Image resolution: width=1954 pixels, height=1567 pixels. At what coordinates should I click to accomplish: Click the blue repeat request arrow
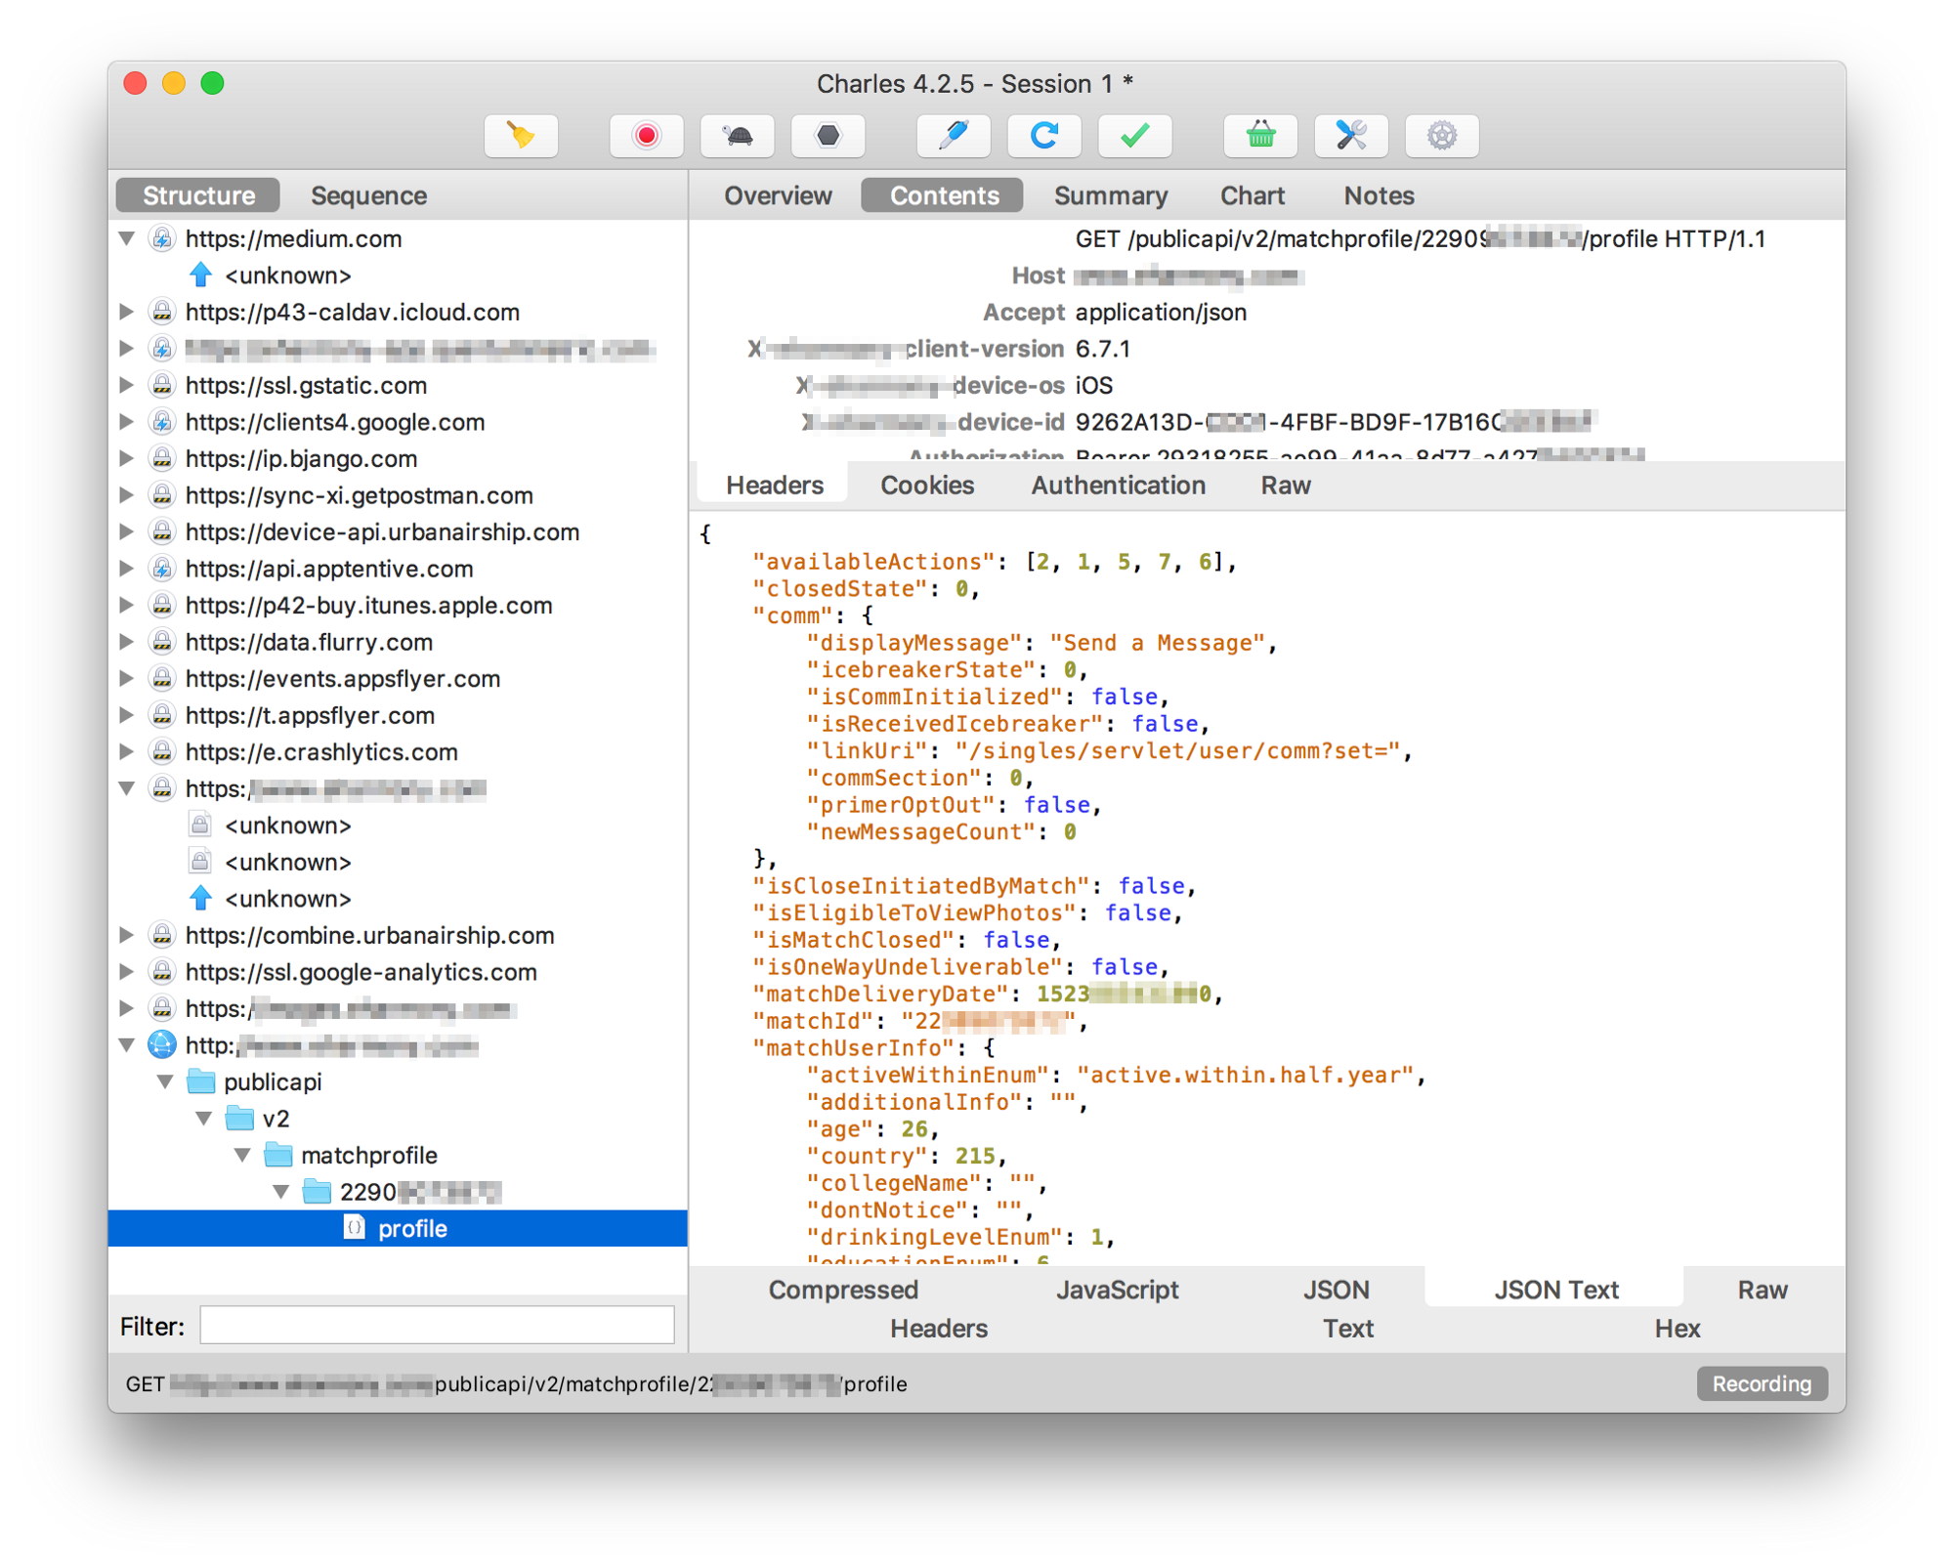[1043, 136]
